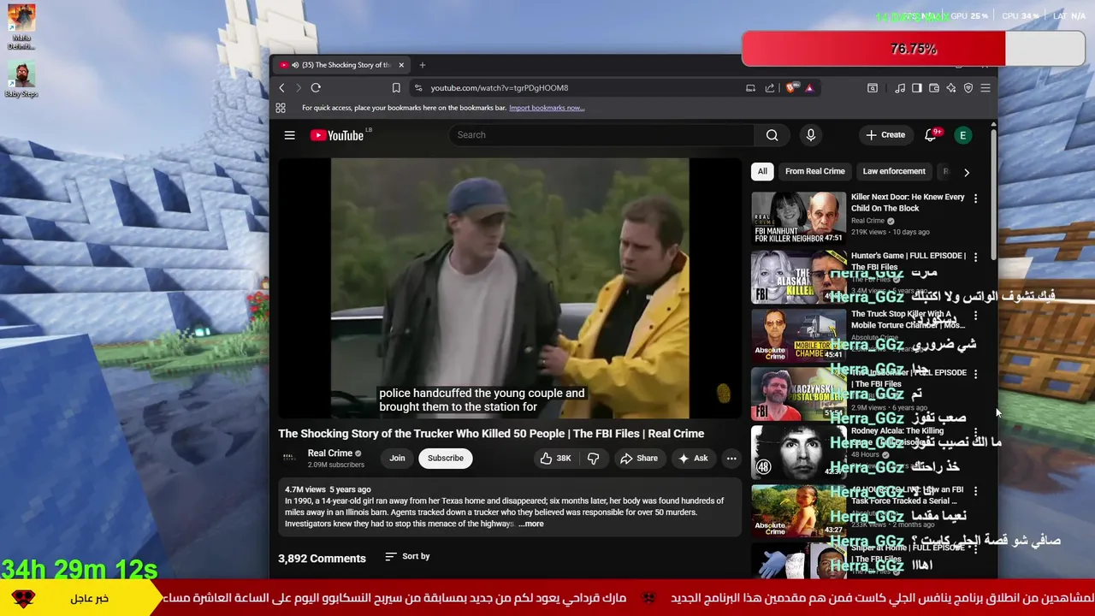The width and height of the screenshot is (1095, 616).
Task: Like the video showing 38K likes
Action: 555,459
